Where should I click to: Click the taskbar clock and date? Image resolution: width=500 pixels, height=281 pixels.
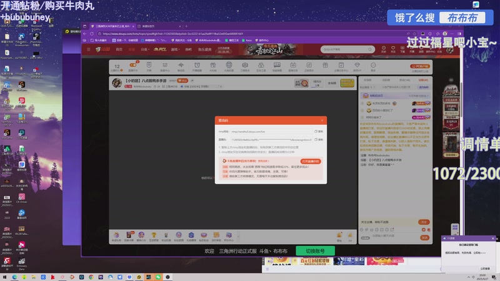[482, 277]
